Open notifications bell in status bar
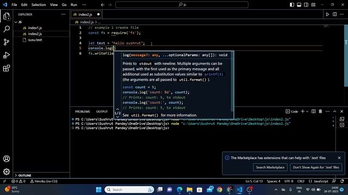This screenshot has height=195, width=348. (342, 181)
